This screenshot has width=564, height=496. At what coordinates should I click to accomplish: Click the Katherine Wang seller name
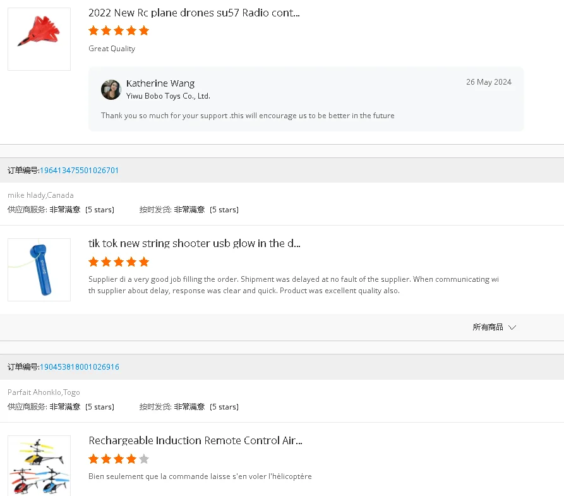click(x=160, y=83)
